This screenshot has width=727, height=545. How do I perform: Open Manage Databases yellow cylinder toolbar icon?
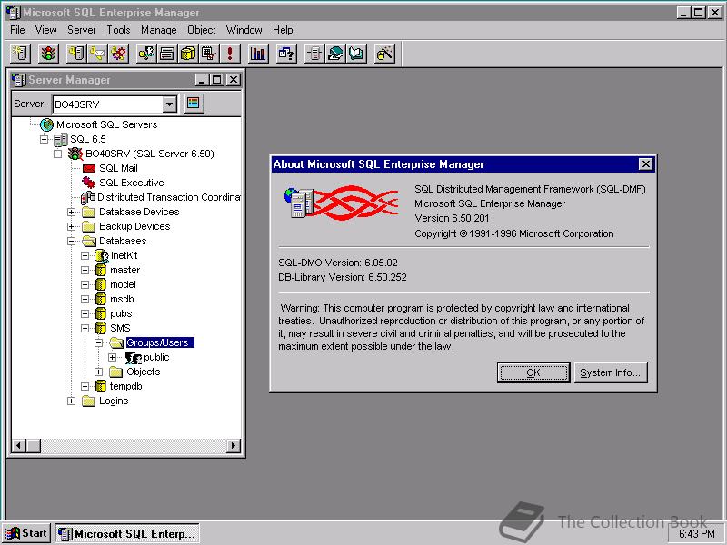pos(188,54)
